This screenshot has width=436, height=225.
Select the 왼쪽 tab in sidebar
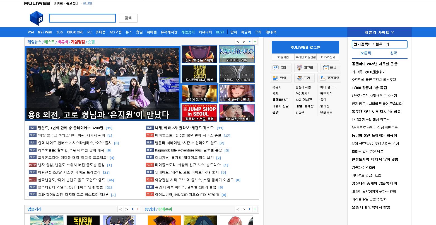tap(394, 53)
